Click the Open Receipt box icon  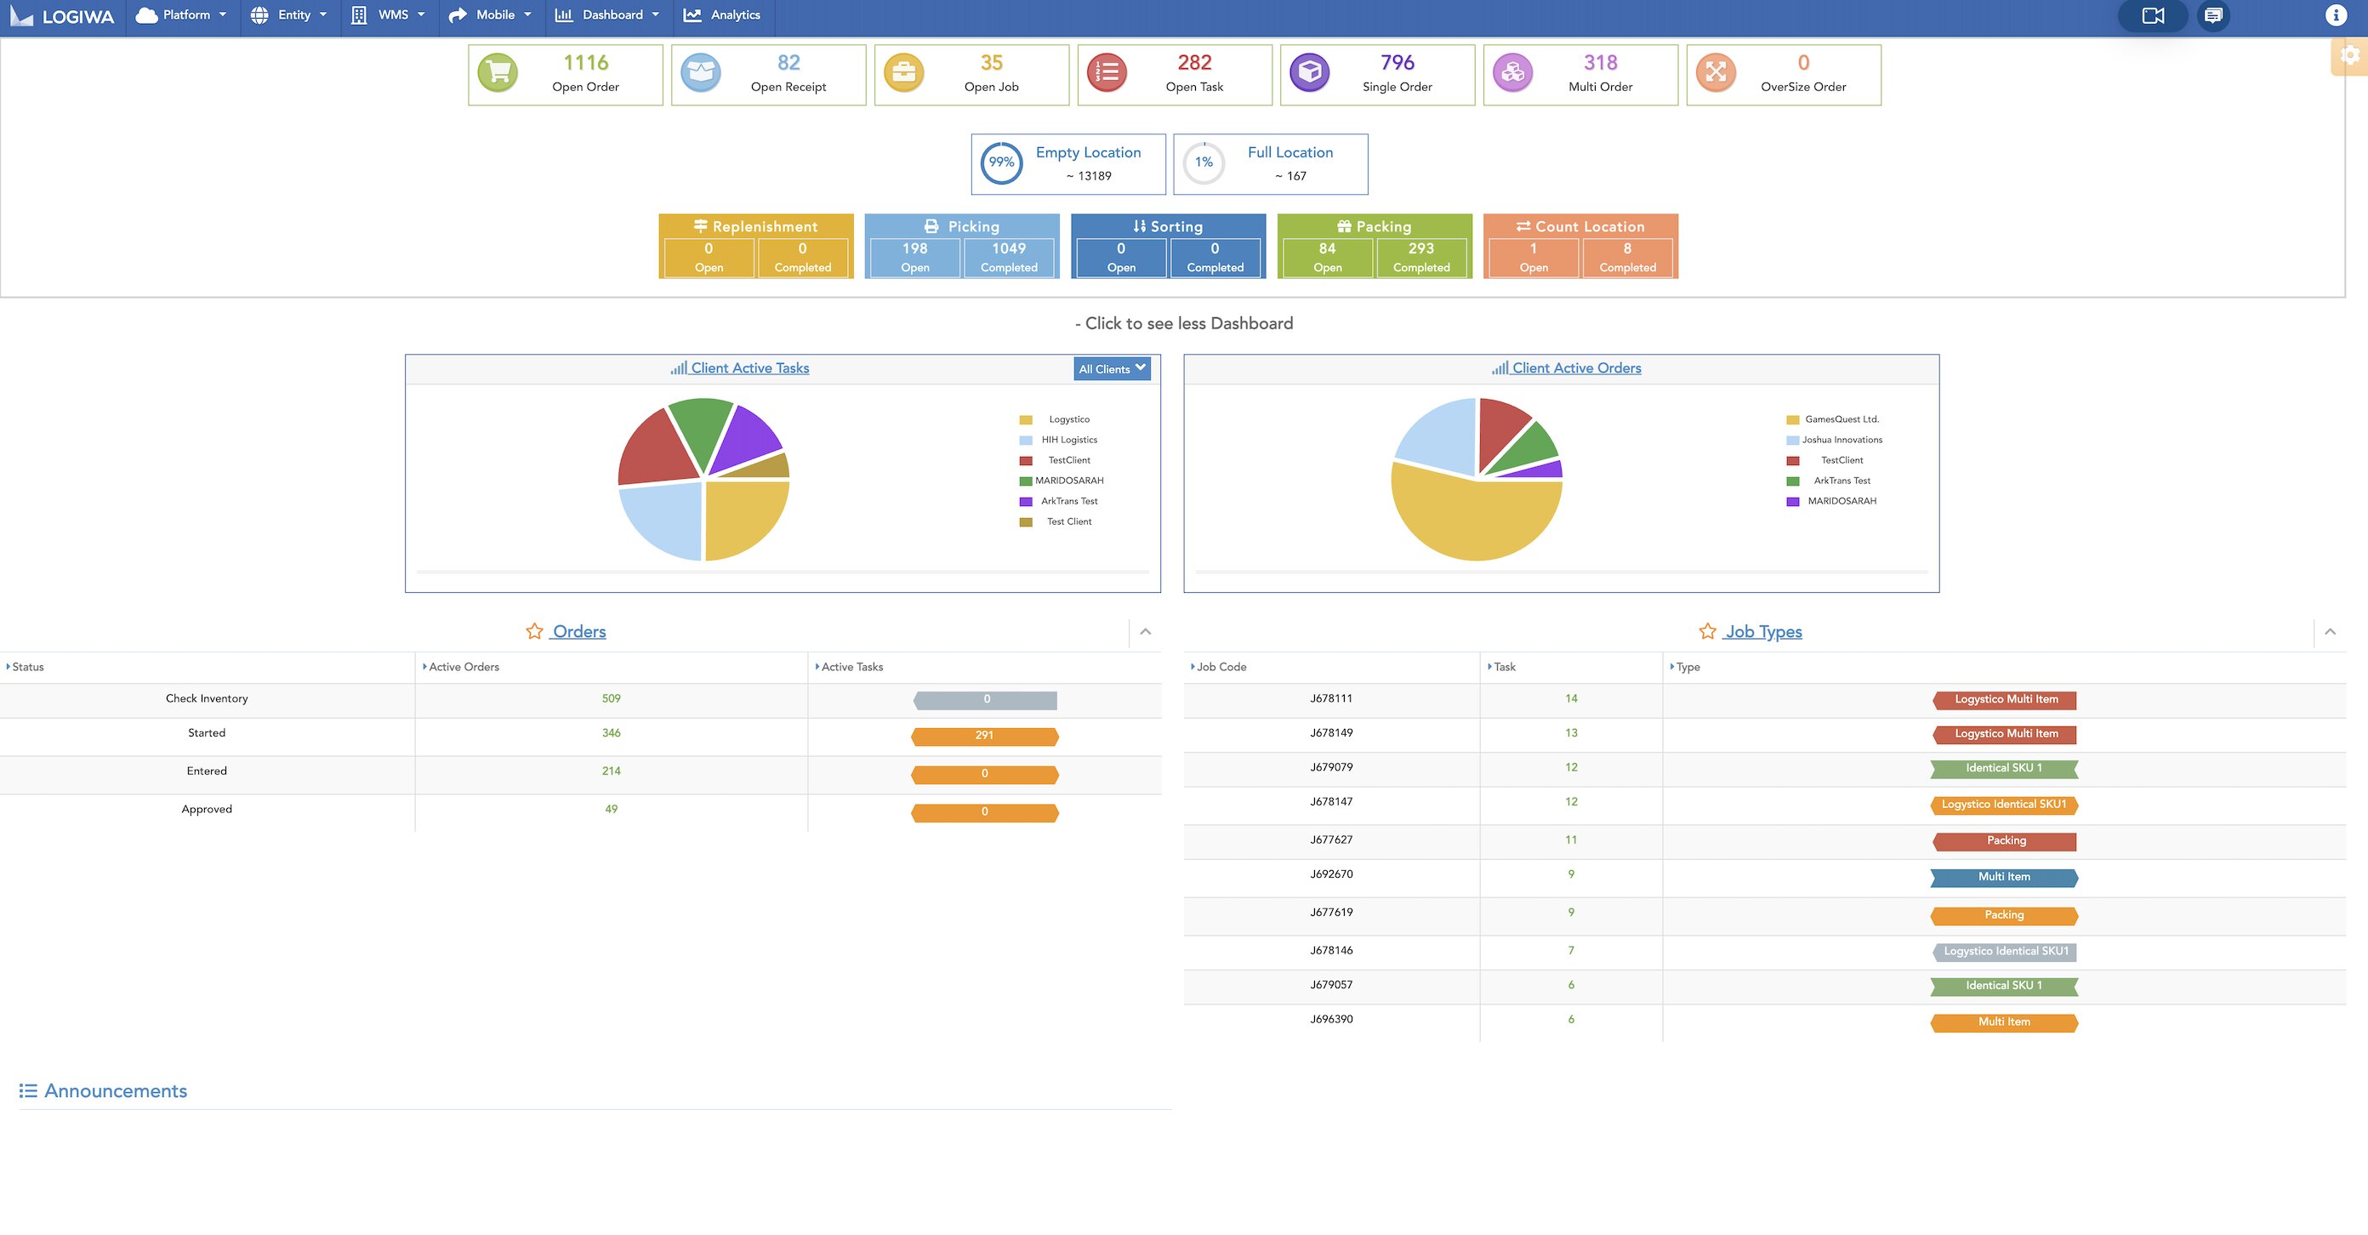pyautogui.click(x=701, y=72)
